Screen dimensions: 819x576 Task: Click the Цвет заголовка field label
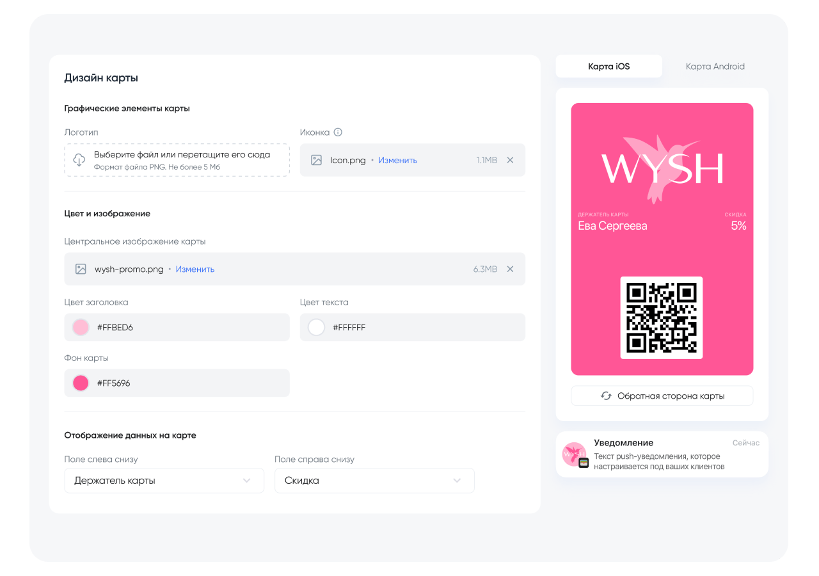[96, 302]
